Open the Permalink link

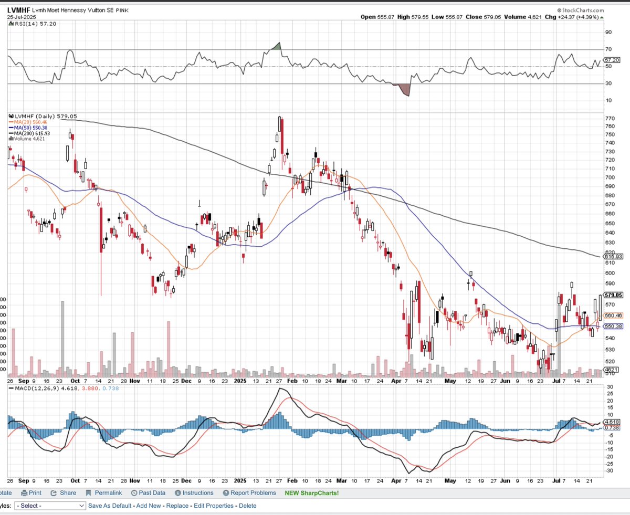pos(107,493)
